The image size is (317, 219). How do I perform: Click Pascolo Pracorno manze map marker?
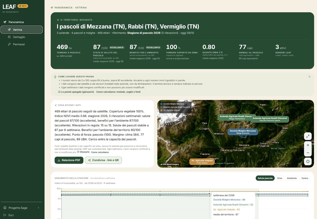pos(270,119)
